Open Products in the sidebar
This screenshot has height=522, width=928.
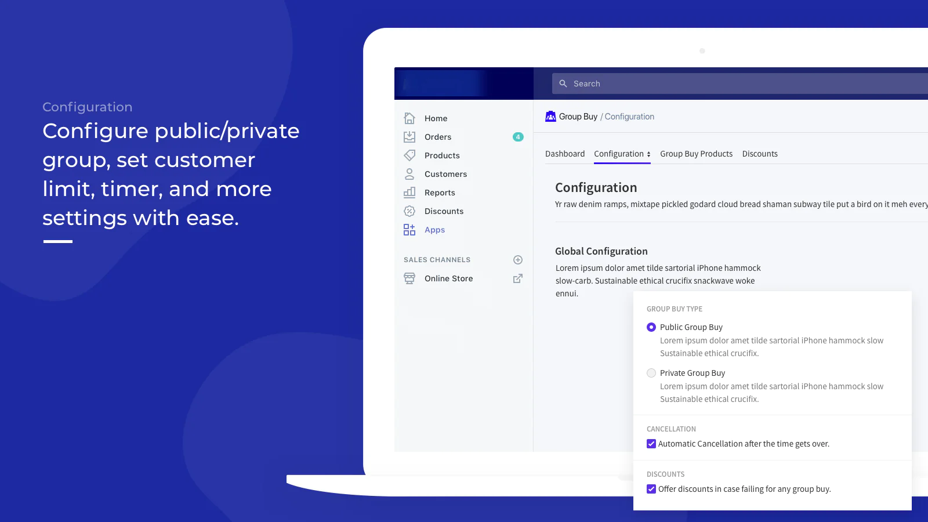coord(442,155)
